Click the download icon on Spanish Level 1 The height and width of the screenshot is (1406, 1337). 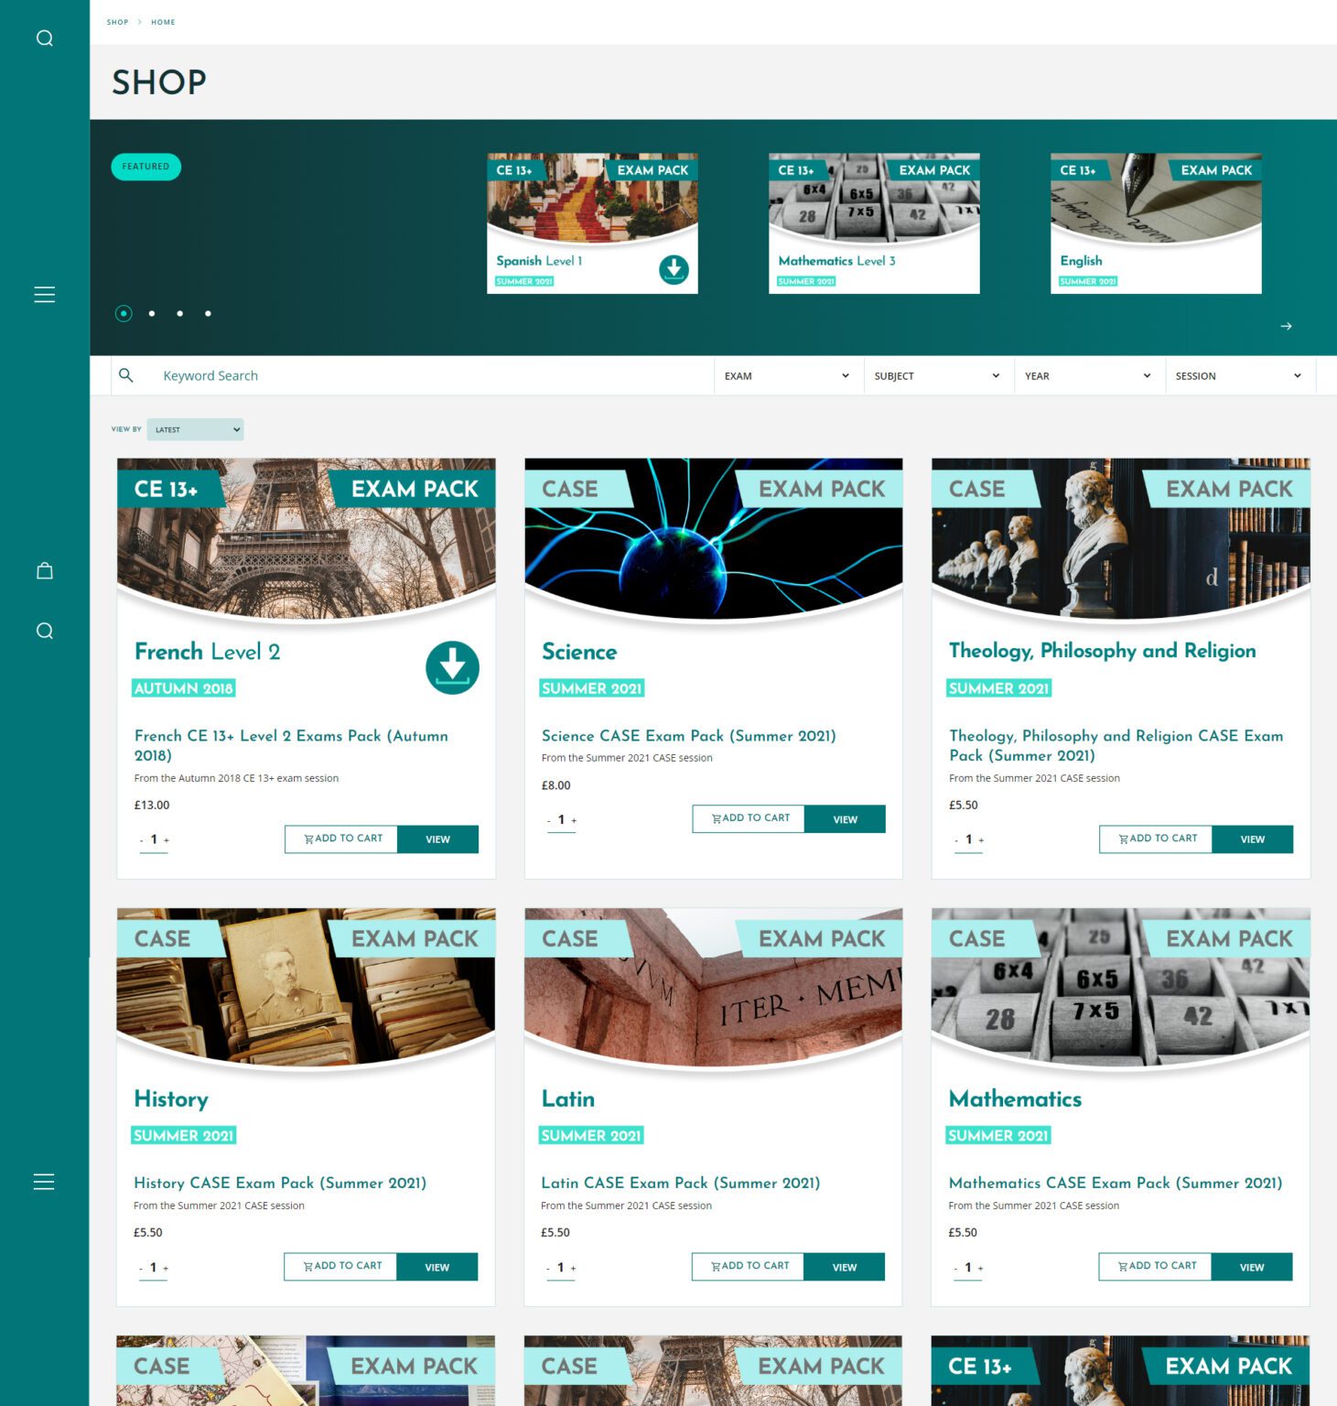pos(674,269)
